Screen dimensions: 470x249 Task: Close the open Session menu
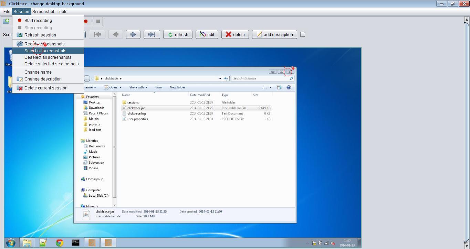[x=21, y=11]
